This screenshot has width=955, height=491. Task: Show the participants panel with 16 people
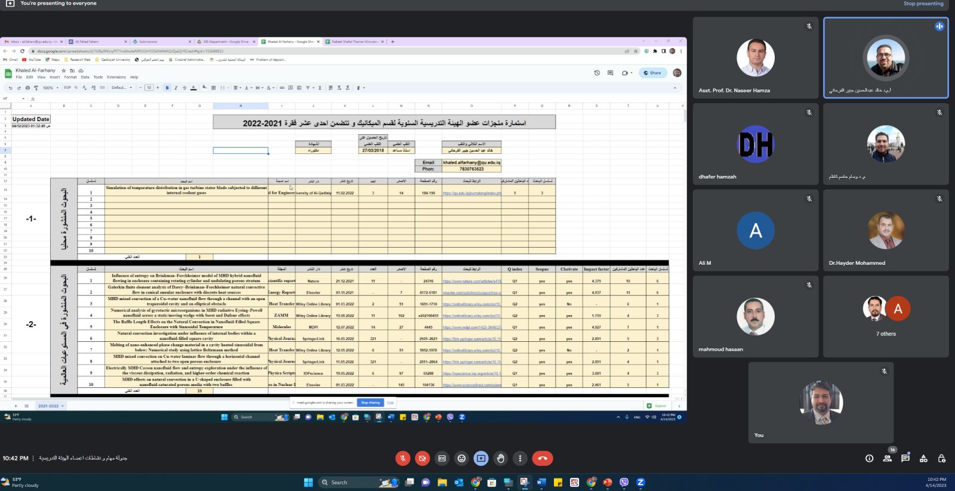coord(888,458)
